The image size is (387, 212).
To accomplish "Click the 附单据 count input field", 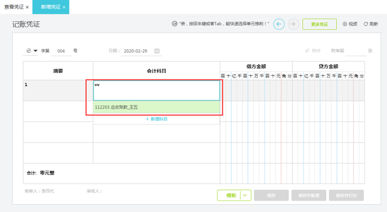I will tap(356, 51).
